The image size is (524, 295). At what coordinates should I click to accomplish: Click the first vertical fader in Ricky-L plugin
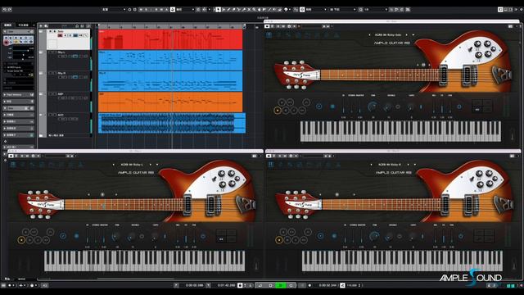pyautogui.click(x=88, y=237)
